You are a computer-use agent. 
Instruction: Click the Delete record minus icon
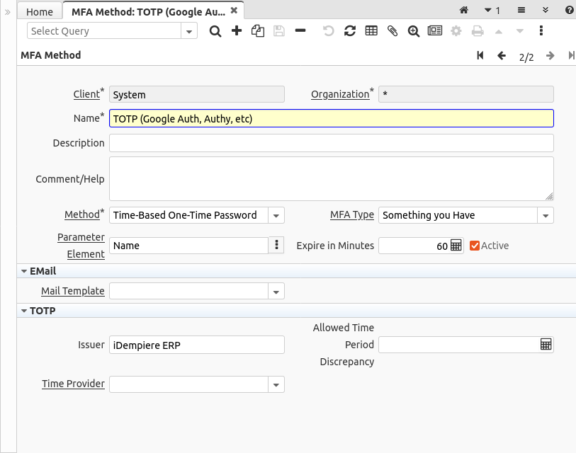pyautogui.click(x=300, y=31)
